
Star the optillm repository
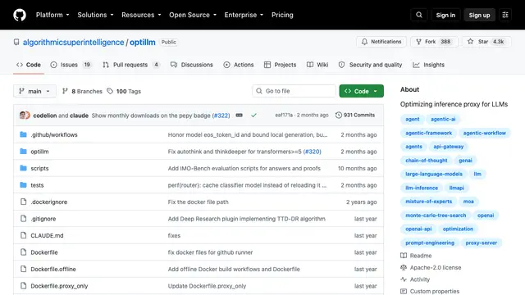486,42
